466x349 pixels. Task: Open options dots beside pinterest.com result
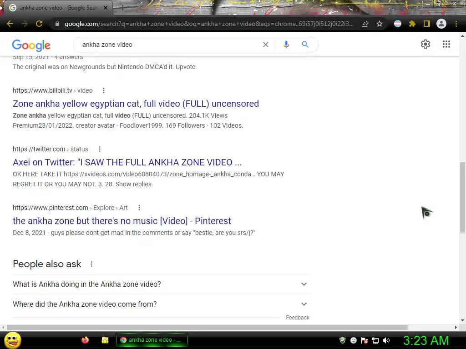pos(139,208)
